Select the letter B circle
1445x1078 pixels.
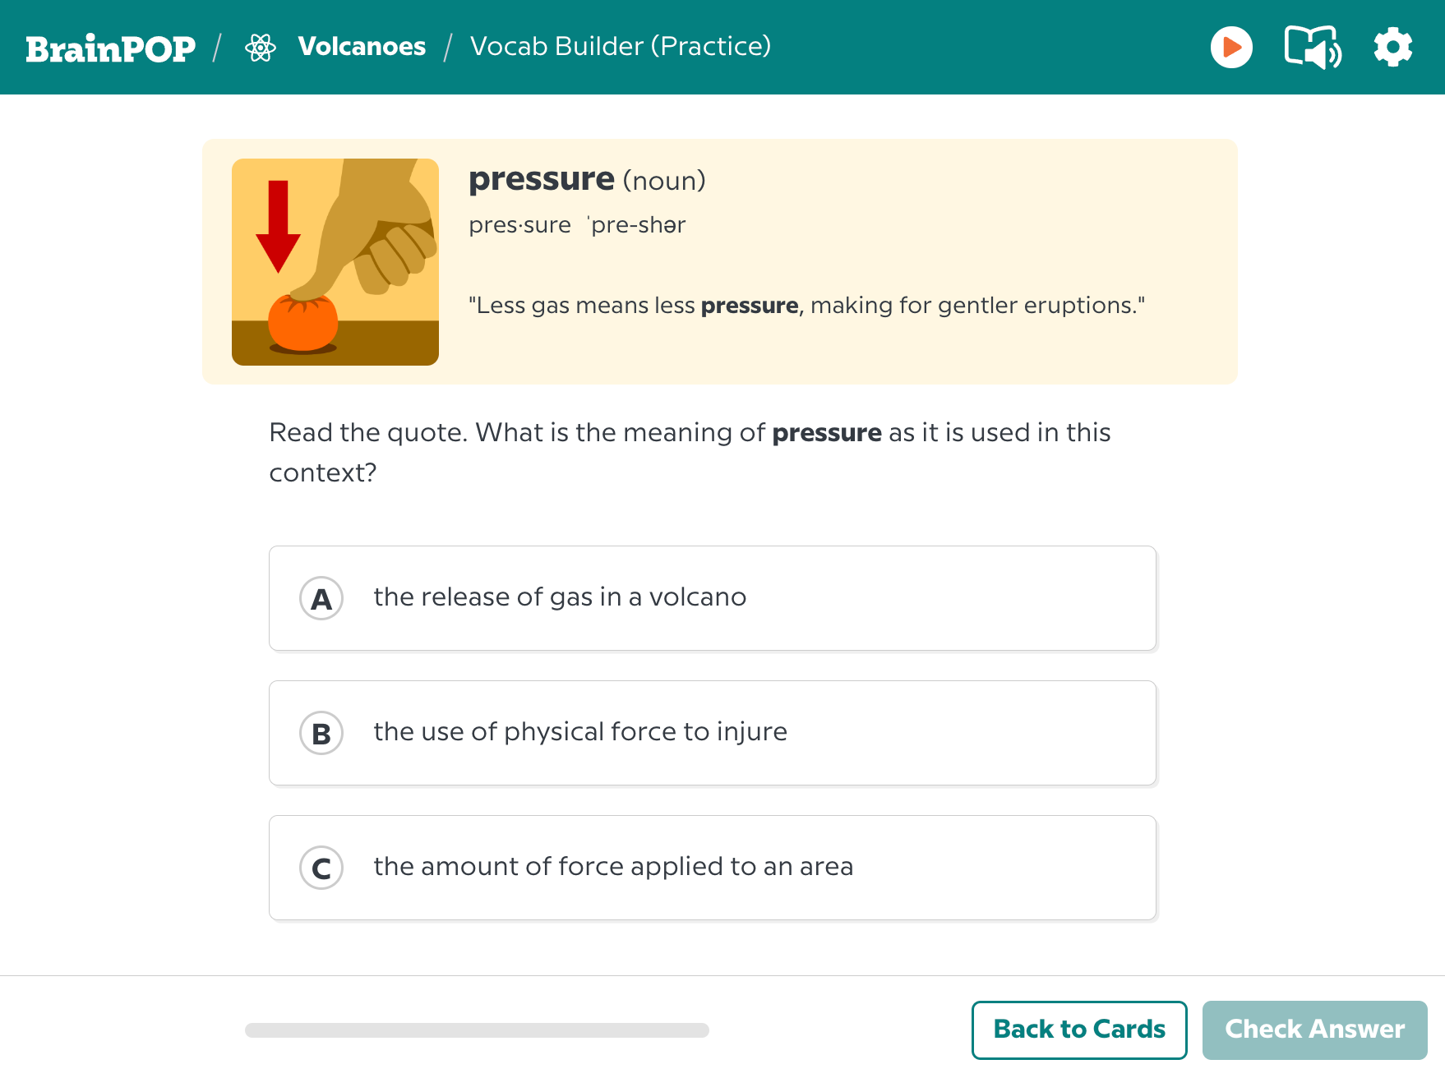click(x=321, y=733)
